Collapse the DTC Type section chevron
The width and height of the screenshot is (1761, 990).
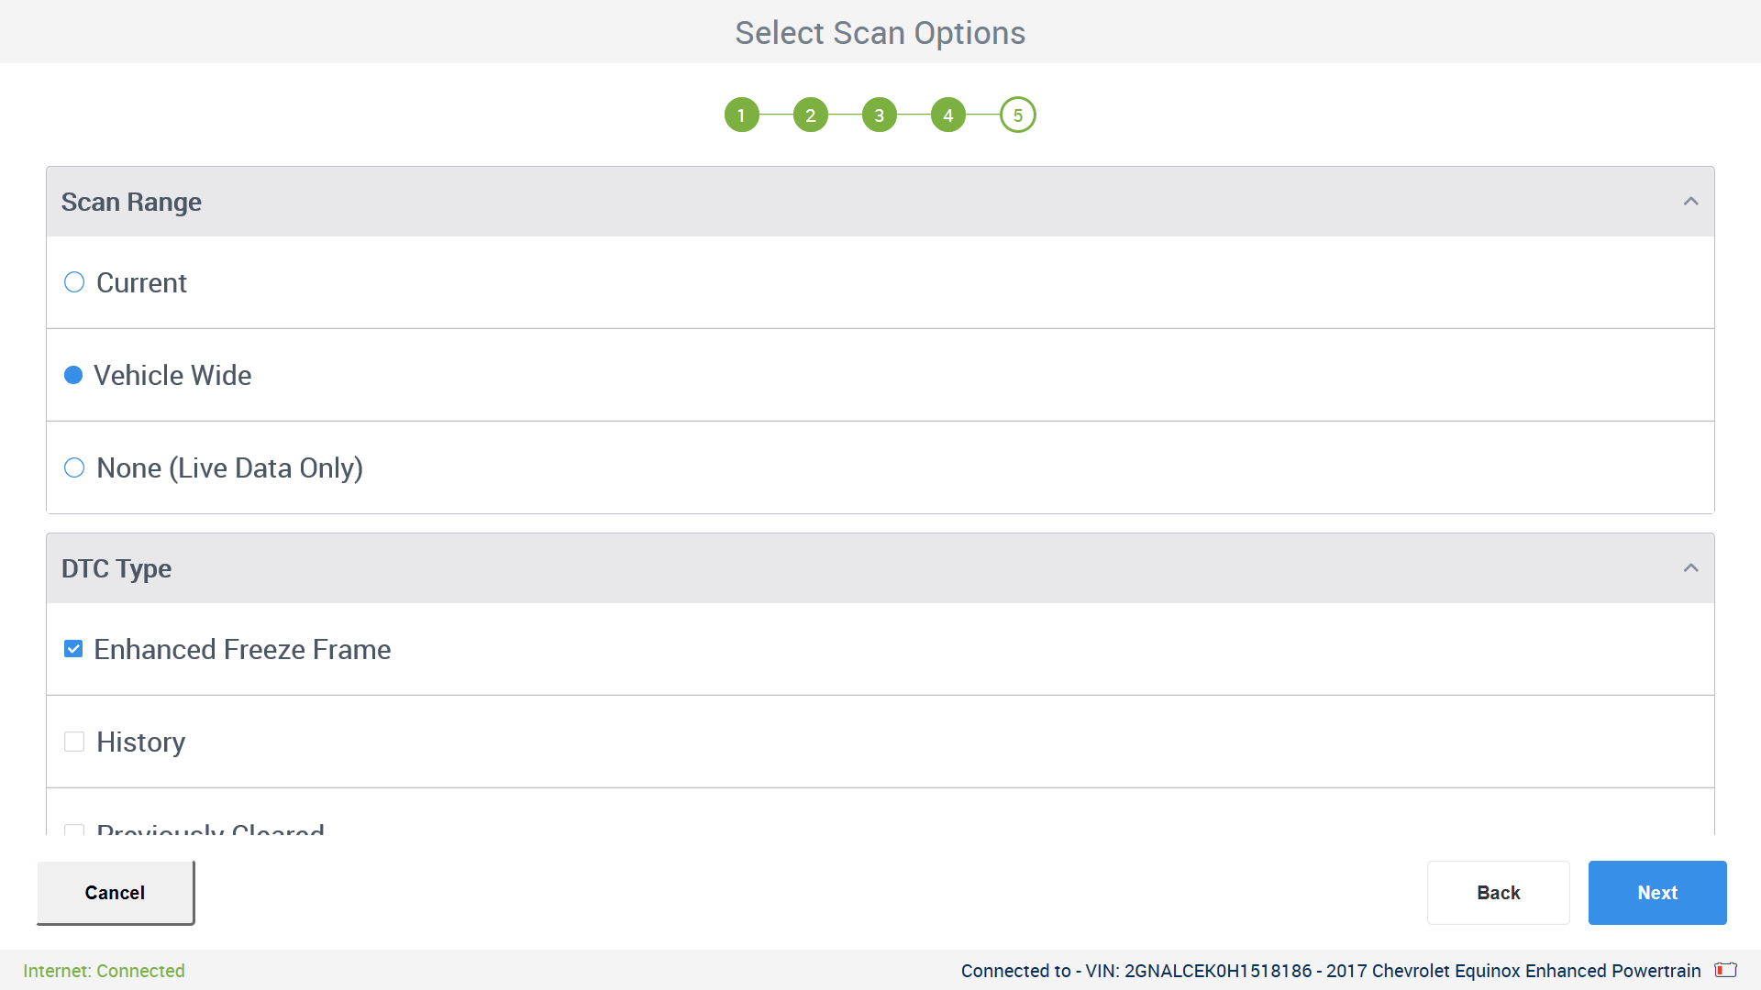1690,567
